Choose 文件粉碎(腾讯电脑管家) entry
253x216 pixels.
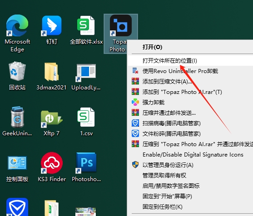point(190,133)
